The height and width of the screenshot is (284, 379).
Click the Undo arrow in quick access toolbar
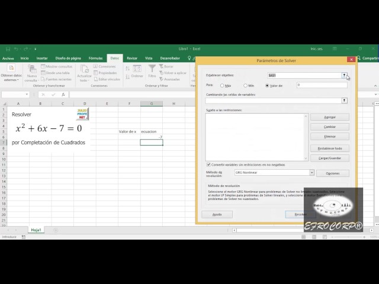tap(16, 49)
